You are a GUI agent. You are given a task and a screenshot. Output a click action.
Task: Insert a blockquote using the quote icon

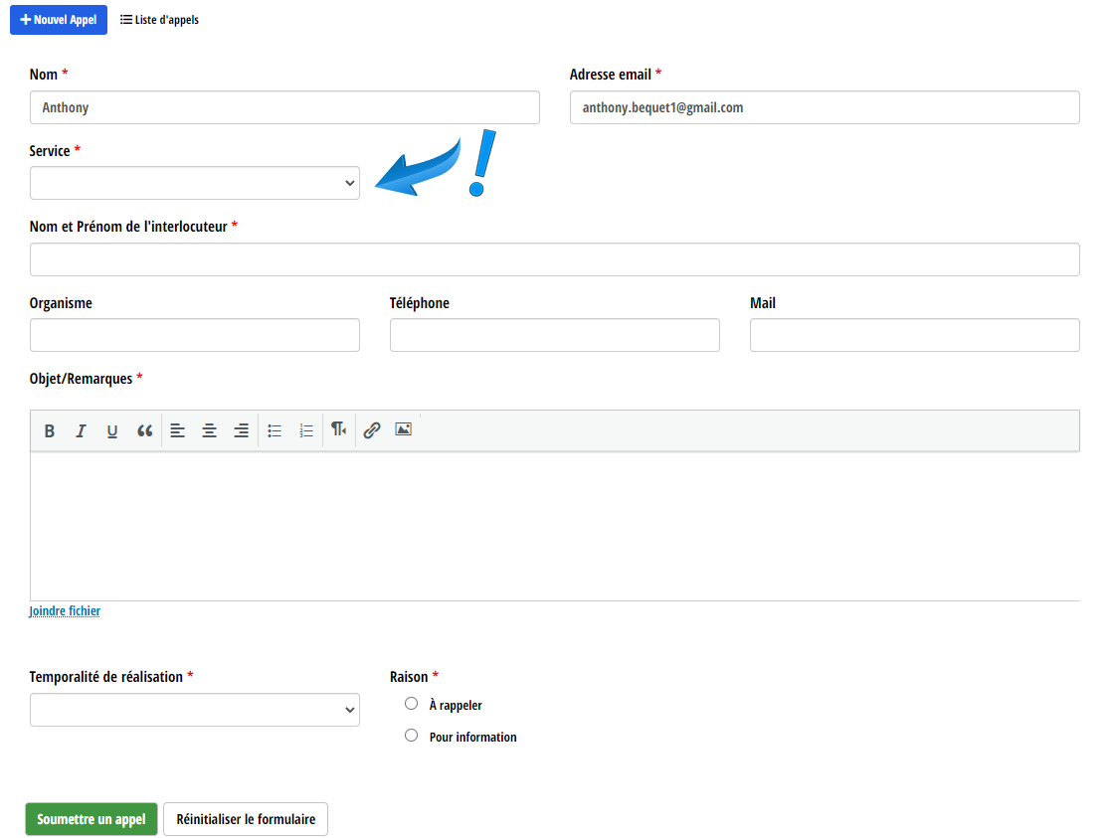[145, 431]
